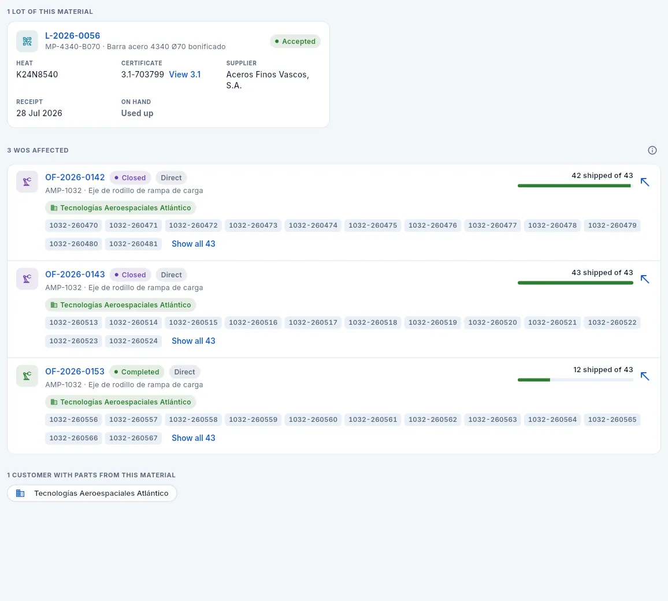Select serial chip 1032-260561
Image resolution: width=668 pixels, height=601 pixels.
(x=373, y=420)
